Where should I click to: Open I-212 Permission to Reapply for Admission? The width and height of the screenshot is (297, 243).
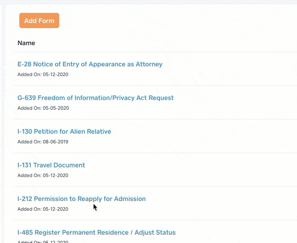point(81,199)
